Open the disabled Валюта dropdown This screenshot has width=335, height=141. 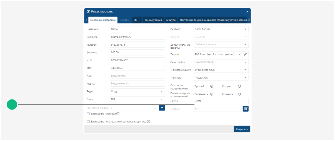[221, 37]
